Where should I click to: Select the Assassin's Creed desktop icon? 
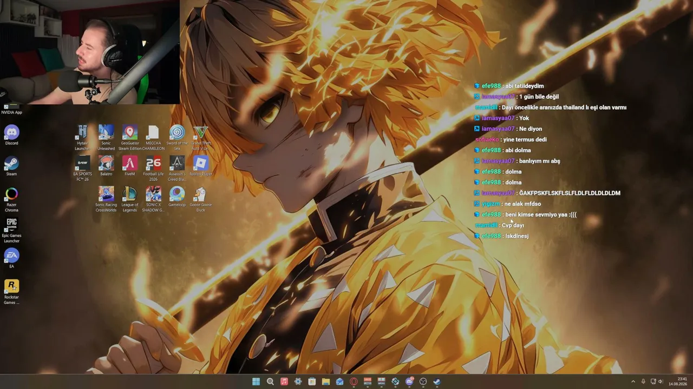[177, 169]
